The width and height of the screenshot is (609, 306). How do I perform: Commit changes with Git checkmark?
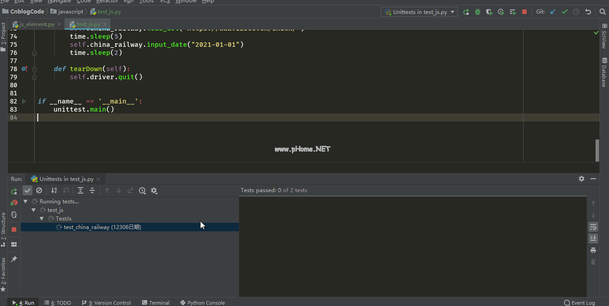pyautogui.click(x=564, y=12)
